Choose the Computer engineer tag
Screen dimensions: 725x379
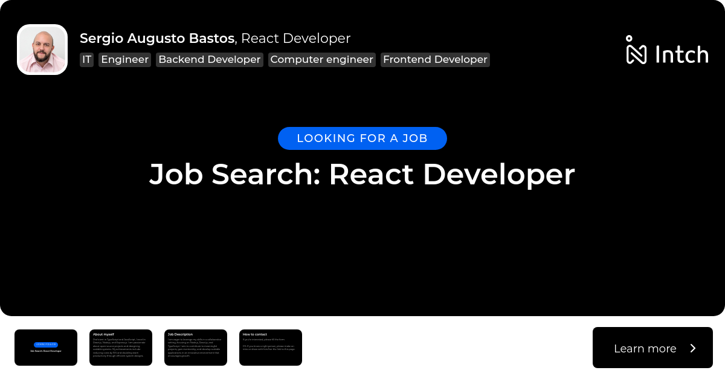click(321, 59)
